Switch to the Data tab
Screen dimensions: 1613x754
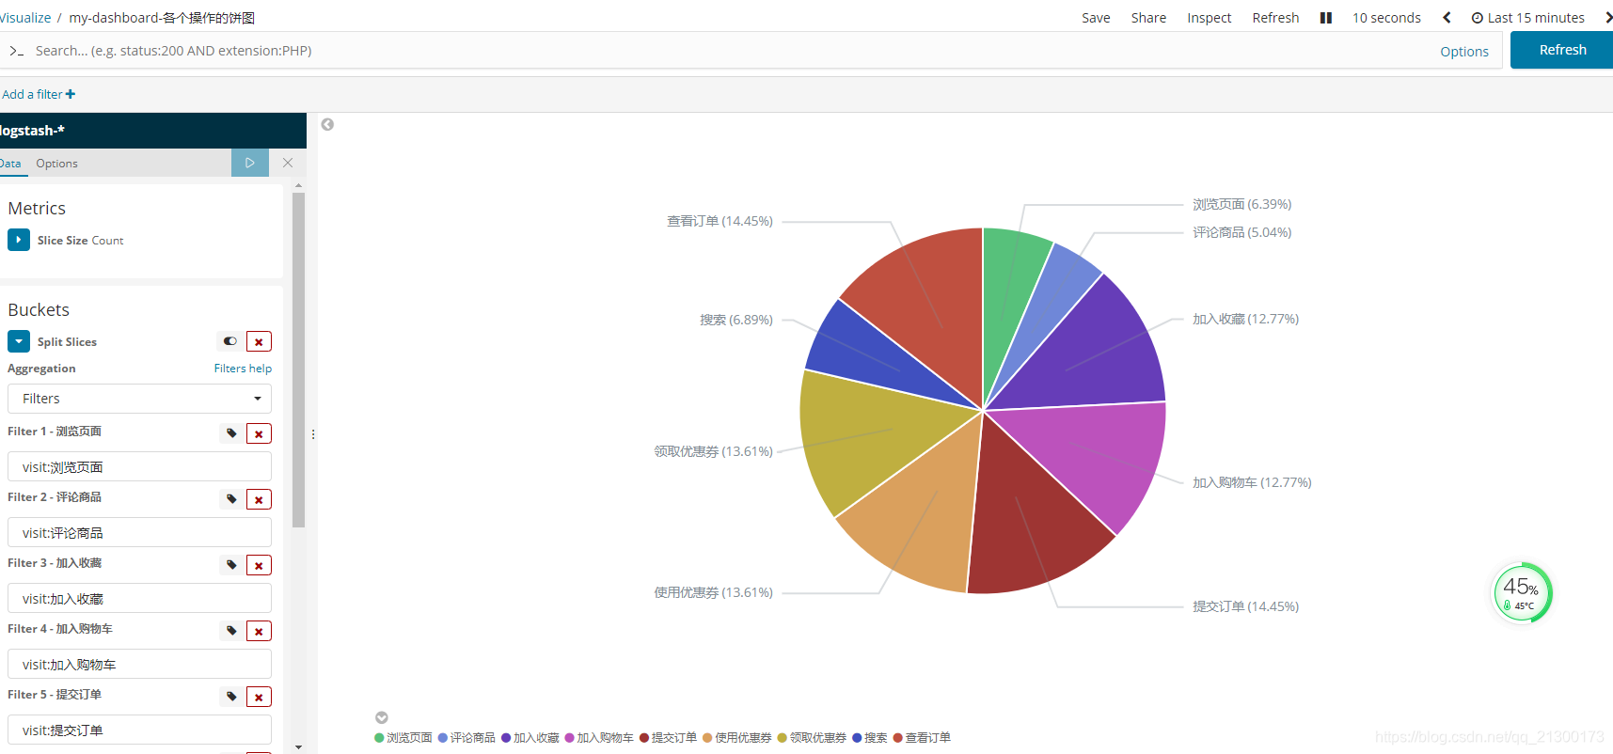point(10,164)
